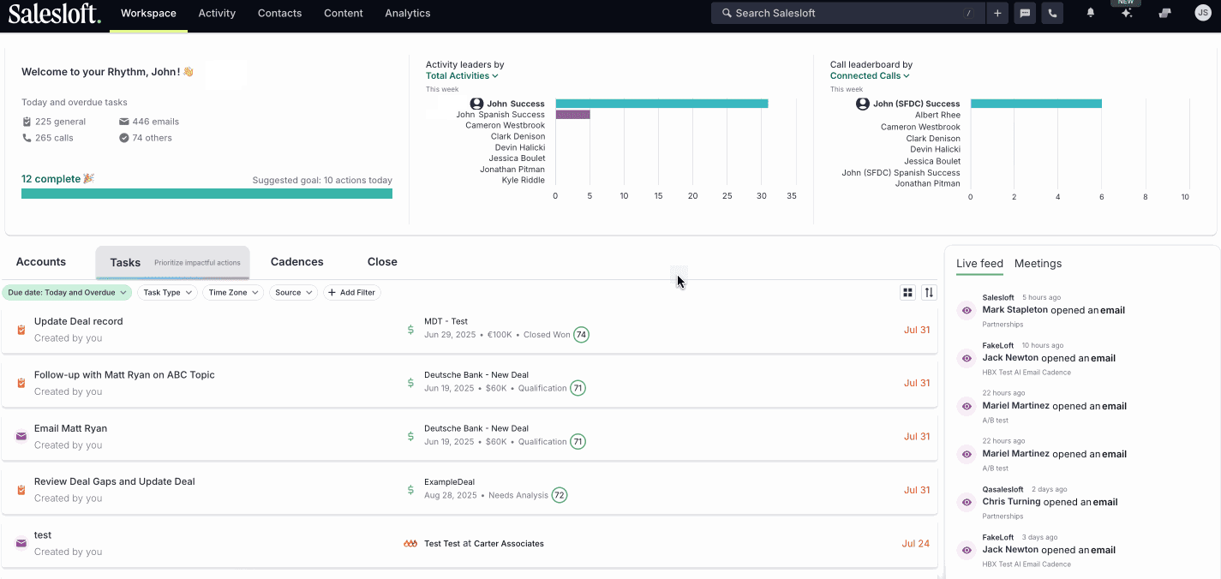Open the messaging icon in the top bar

point(1025,13)
